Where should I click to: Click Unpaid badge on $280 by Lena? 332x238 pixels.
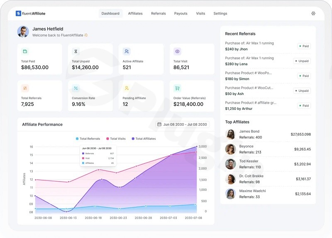tap(302, 61)
